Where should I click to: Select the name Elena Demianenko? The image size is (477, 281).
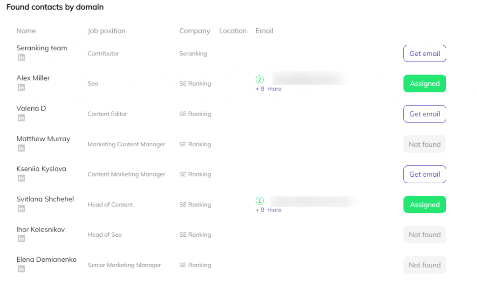tap(47, 260)
